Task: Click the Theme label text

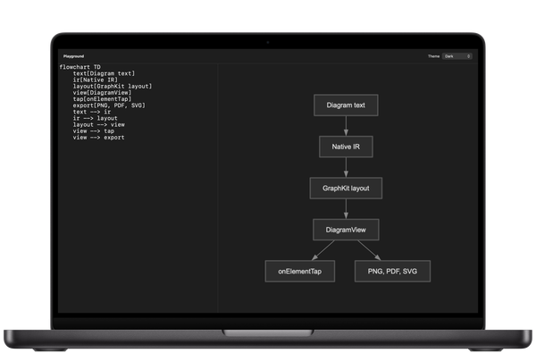Action: 433,56
